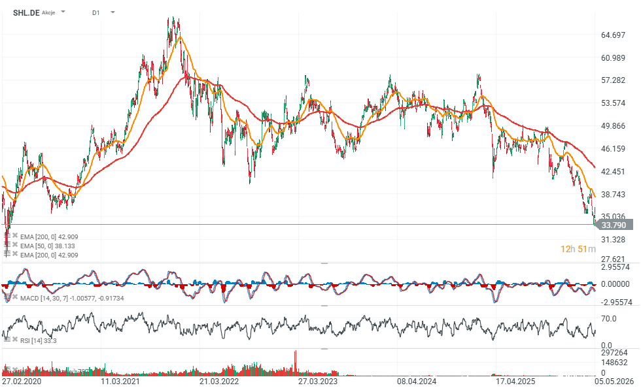The height and width of the screenshot is (392, 641).
Task: Click the splitter handle above RSI panel
Action: [x=324, y=306]
